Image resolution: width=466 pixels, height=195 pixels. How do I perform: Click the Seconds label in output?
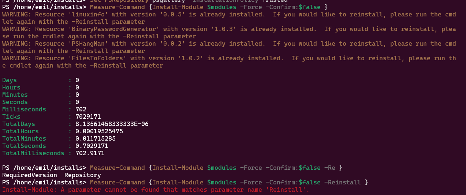tap(15, 102)
